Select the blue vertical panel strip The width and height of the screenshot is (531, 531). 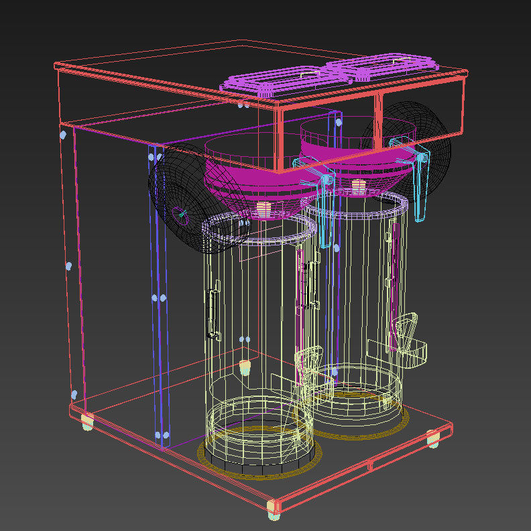click(158, 296)
